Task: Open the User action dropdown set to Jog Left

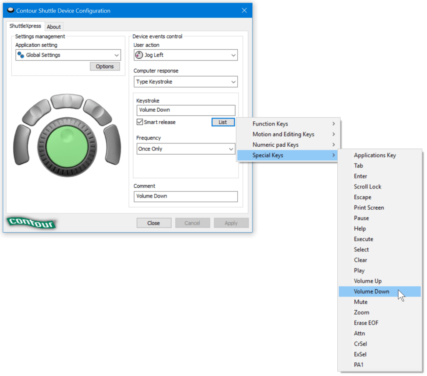Action: click(x=186, y=55)
